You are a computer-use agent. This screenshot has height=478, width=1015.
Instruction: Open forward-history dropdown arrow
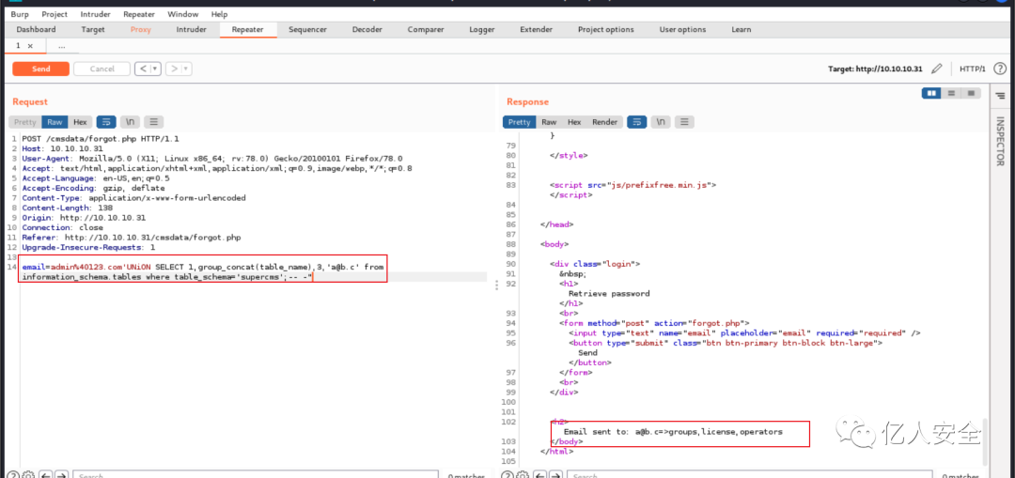click(x=186, y=69)
